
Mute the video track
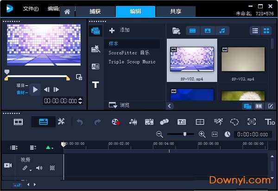[39, 168]
